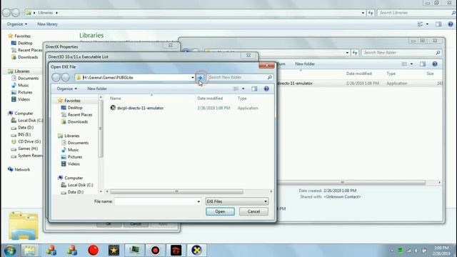The image size is (457, 257).
Task: Open the File name history dropdown
Action: click(x=199, y=201)
